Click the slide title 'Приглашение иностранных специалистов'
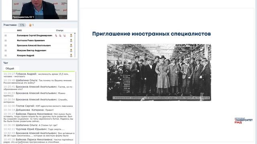257x144 pixels. pyautogui.click(x=151, y=34)
